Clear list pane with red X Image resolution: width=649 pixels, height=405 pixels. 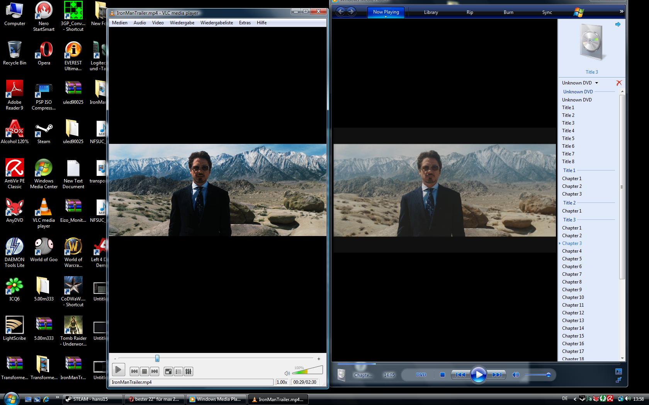[619, 83]
